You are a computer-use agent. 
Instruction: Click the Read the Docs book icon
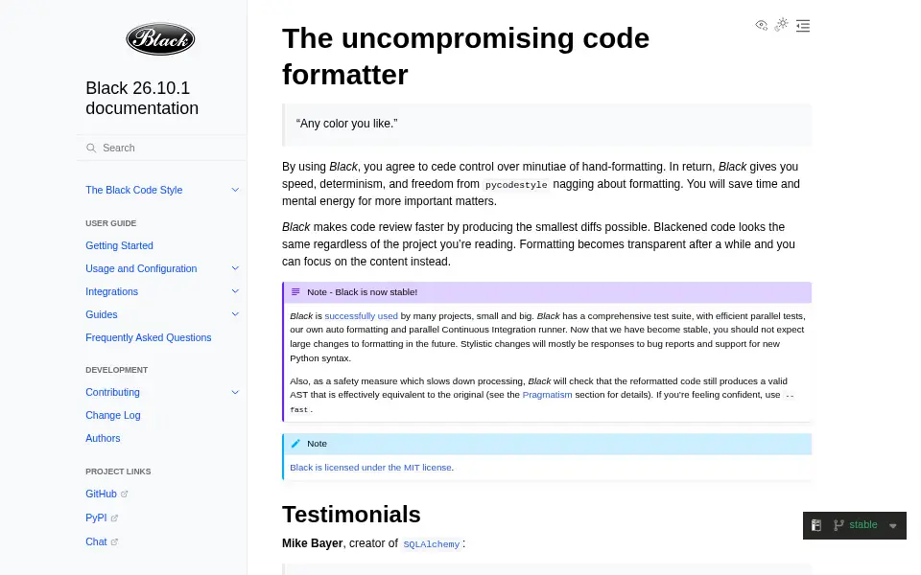point(816,525)
